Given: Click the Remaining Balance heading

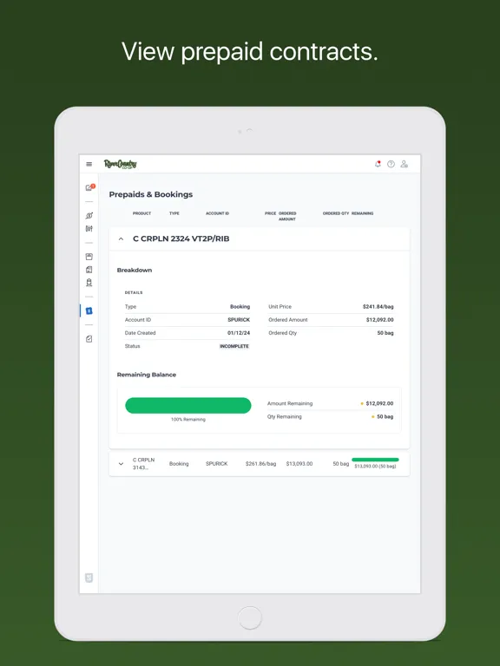Looking at the screenshot, I should 146,375.
